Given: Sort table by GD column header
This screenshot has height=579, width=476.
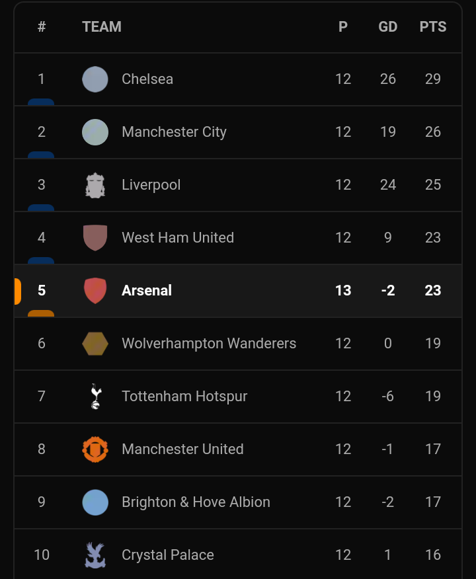Looking at the screenshot, I should coord(388,26).
